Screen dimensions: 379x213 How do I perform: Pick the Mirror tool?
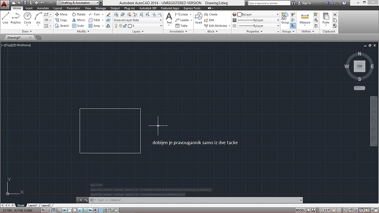[79, 20]
